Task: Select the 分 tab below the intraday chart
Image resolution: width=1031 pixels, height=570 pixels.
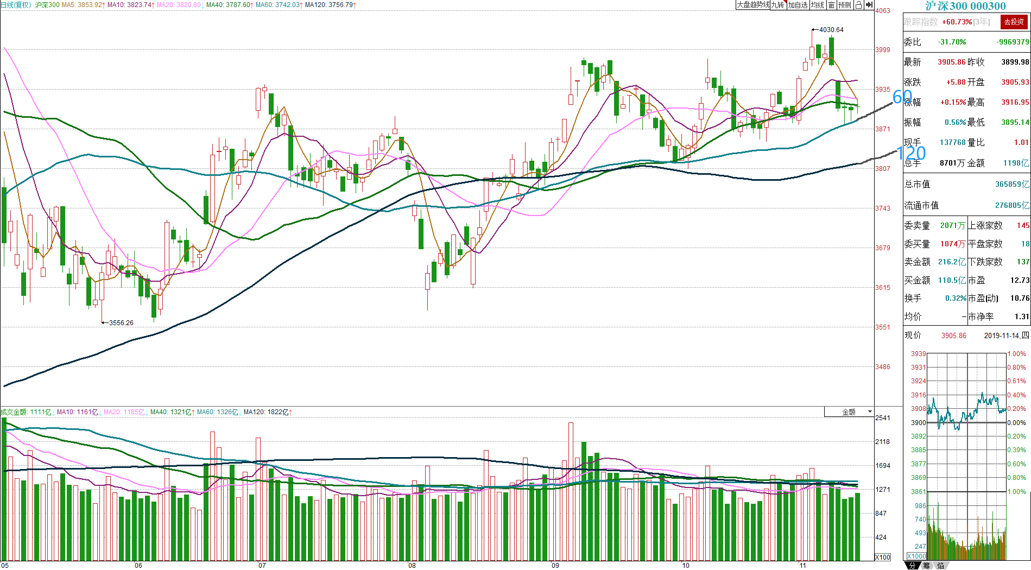Action: click(912, 566)
